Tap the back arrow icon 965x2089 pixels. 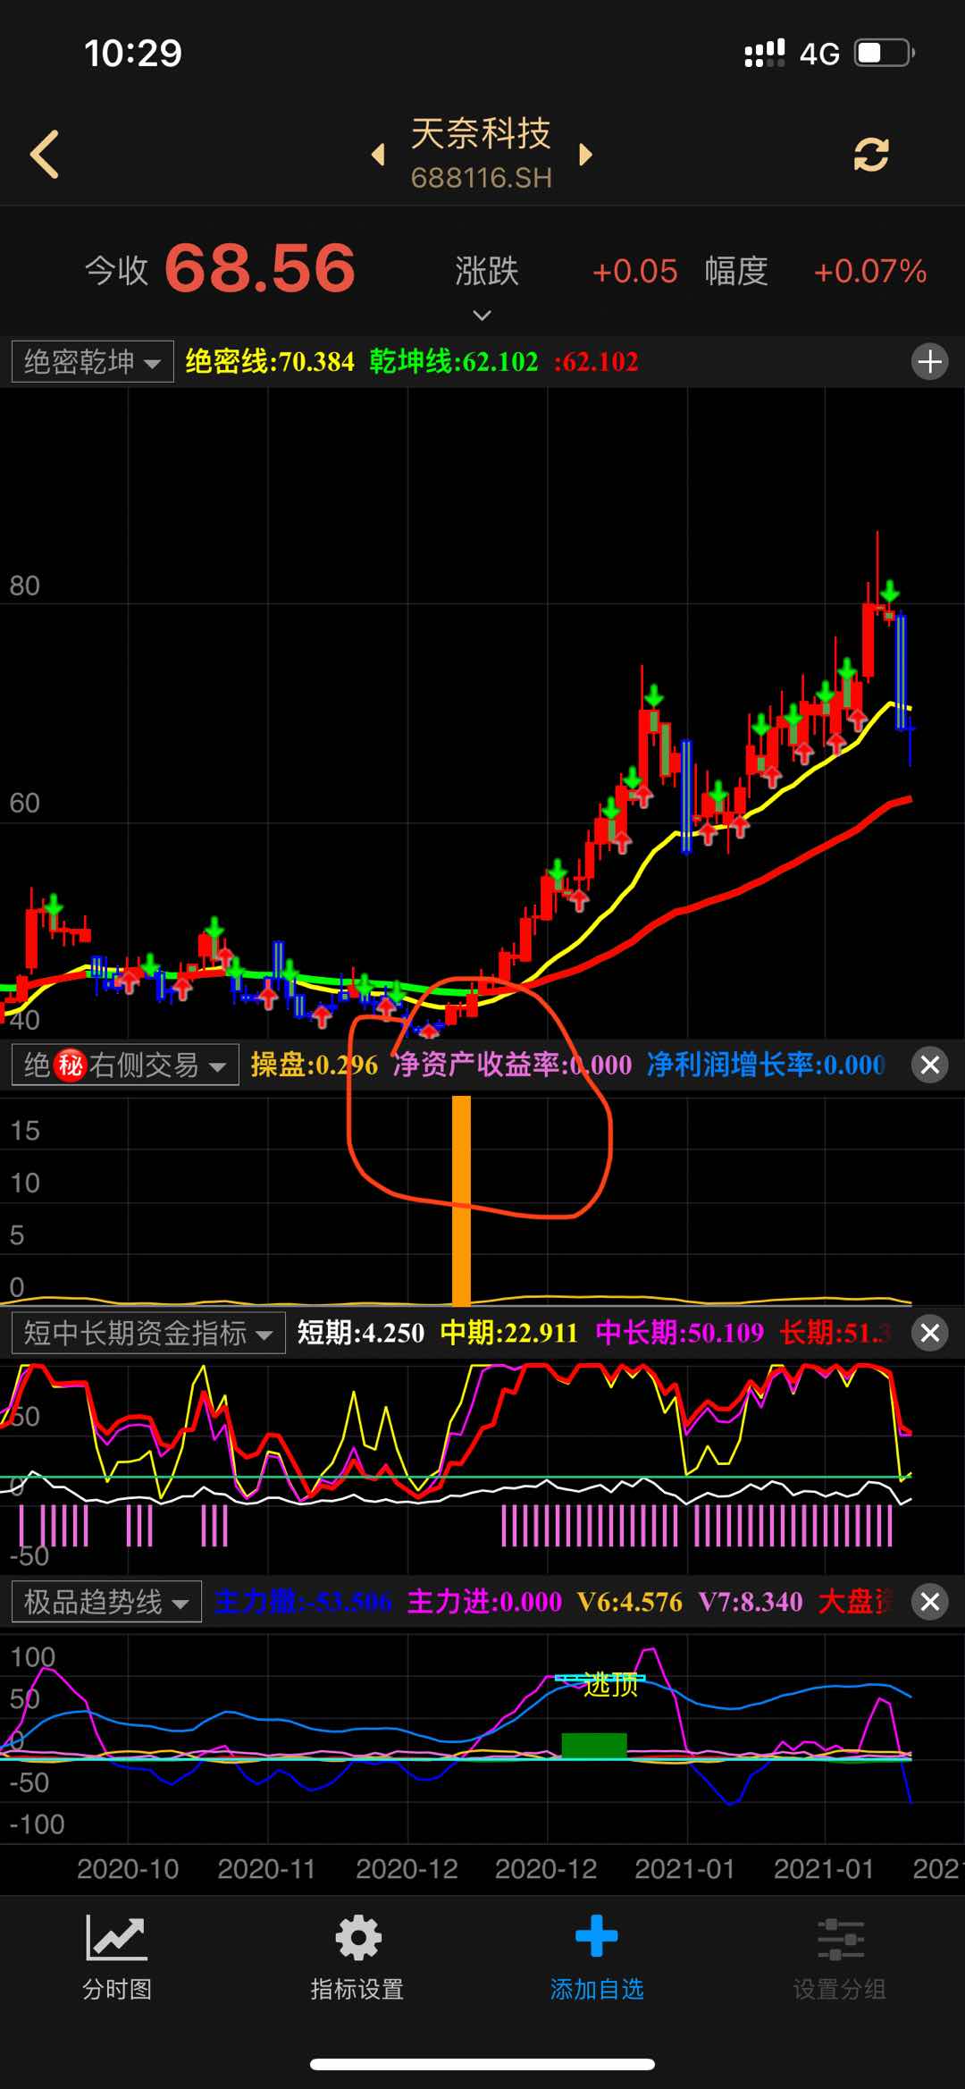coord(45,154)
